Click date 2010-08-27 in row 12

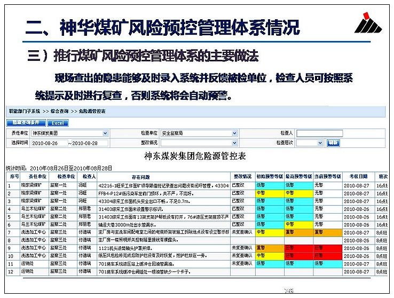coord(357,272)
